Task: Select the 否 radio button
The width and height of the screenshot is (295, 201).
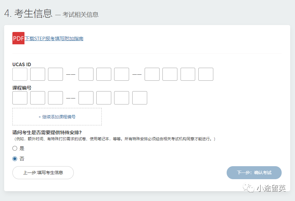Action: point(15,159)
